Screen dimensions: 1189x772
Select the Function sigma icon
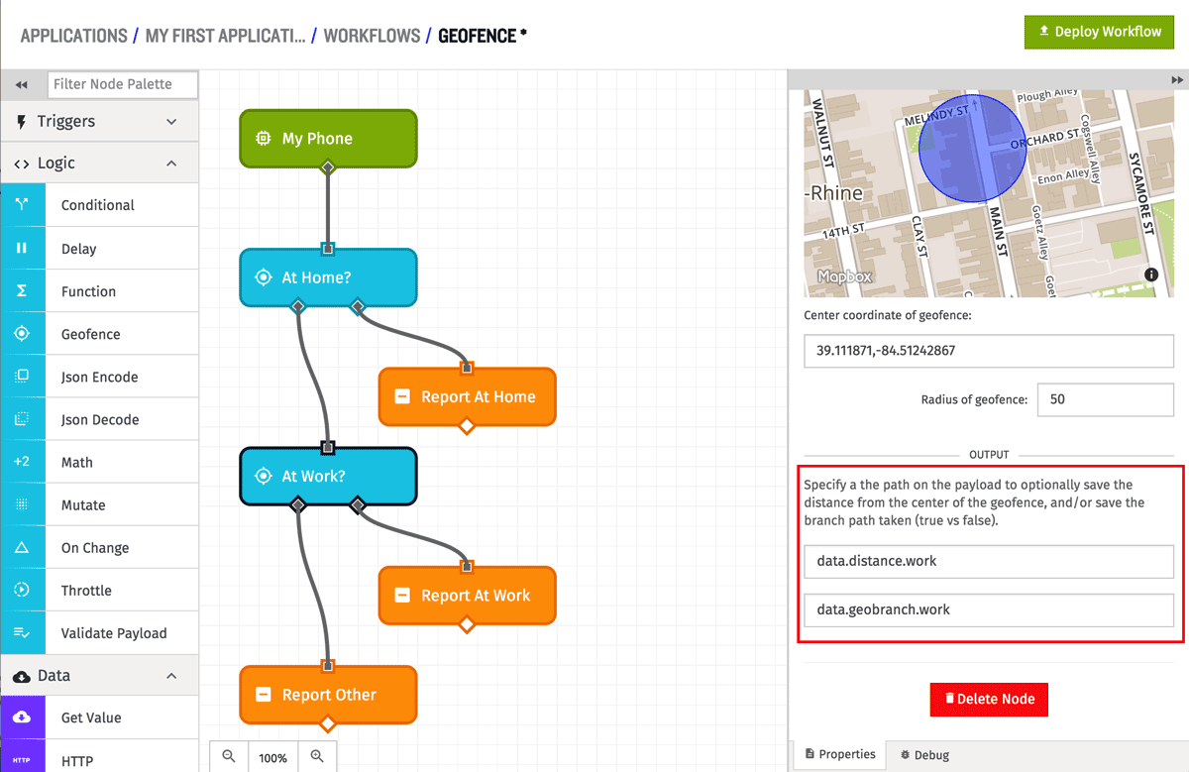tap(22, 291)
